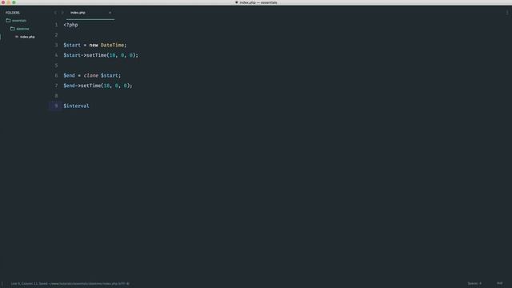Screen dimensions: 512x288
Task: Click the macOS minimize window button
Action: (x=9, y=2)
